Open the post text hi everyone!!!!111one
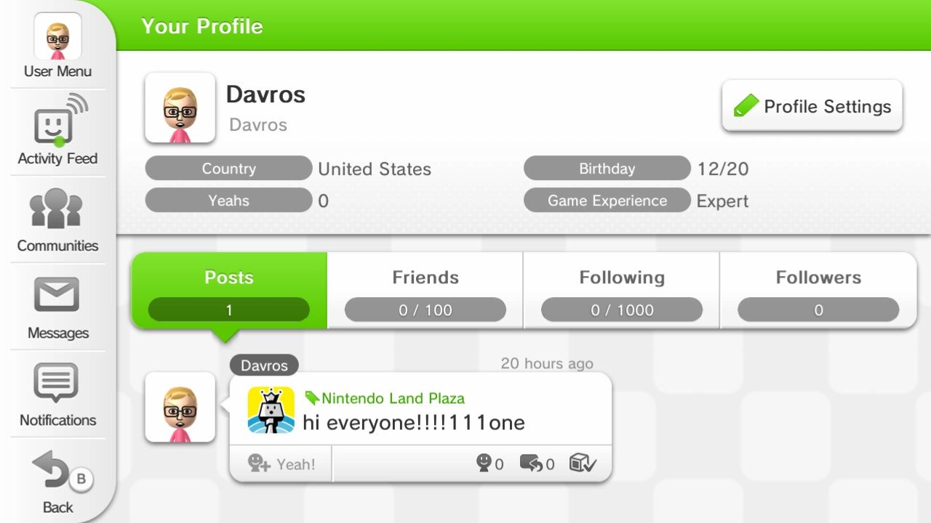Viewport: 931px width, 523px height. (x=413, y=422)
